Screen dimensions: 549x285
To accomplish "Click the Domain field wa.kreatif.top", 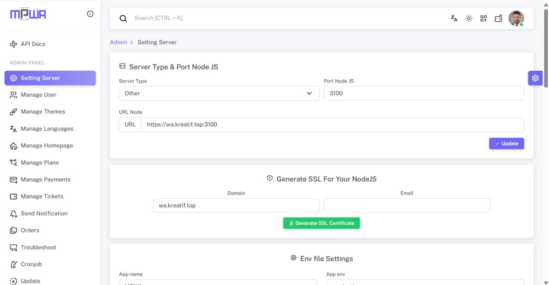I will coord(236,206).
